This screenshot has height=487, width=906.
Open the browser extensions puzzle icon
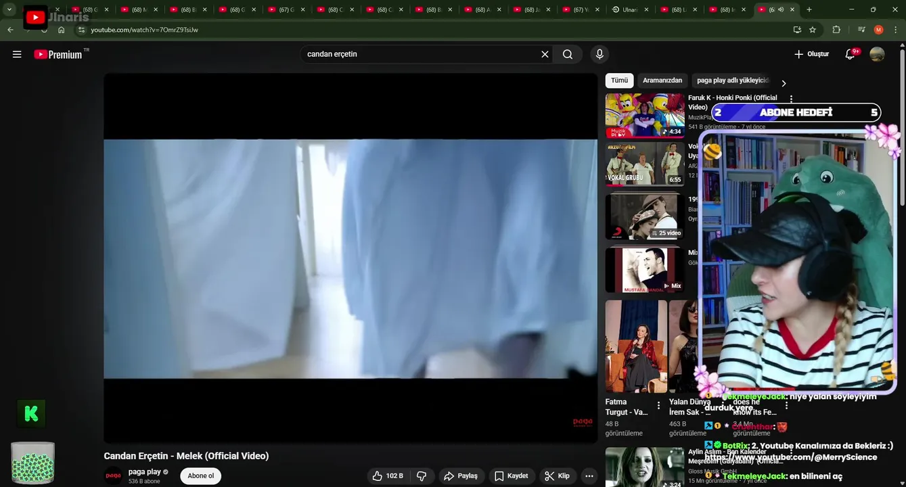click(x=836, y=30)
